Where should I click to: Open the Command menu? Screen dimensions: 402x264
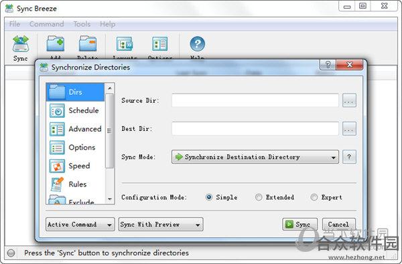click(47, 24)
